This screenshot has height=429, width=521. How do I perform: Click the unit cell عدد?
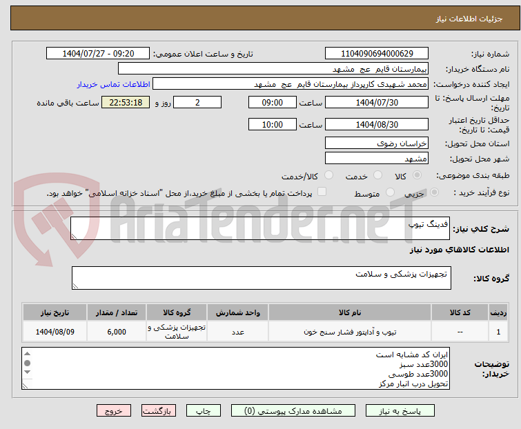237,331
